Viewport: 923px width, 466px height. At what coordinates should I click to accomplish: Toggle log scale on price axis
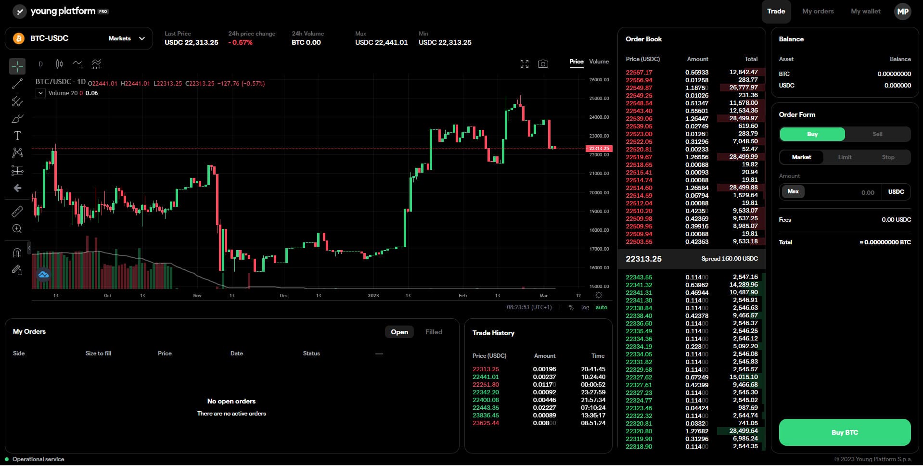tap(585, 307)
